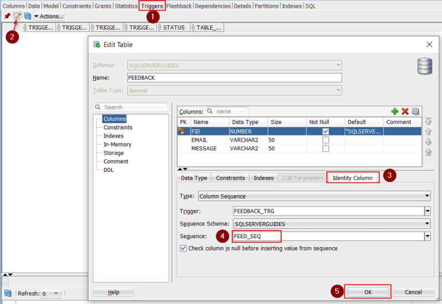The height and width of the screenshot is (304, 442).
Task: Switch to the Columns tab at top
Action: coord(13,6)
